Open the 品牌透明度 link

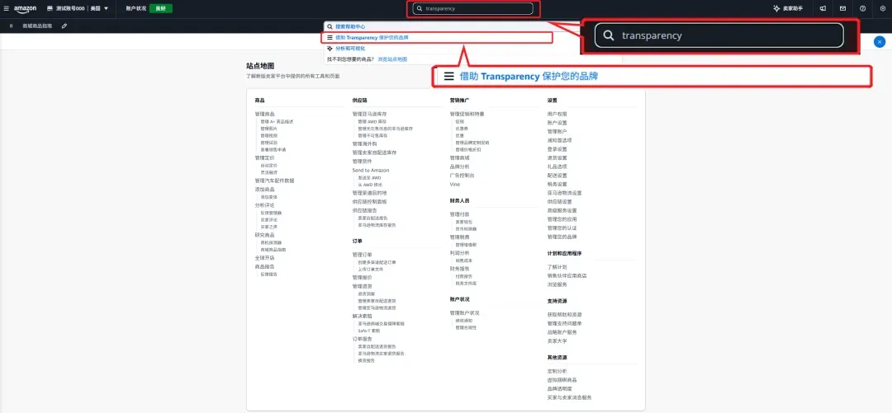[x=560, y=388]
